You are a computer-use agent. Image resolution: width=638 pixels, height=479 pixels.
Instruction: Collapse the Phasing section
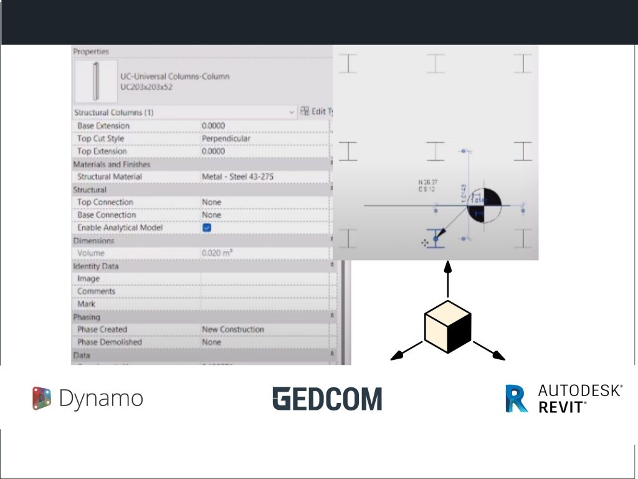(331, 317)
